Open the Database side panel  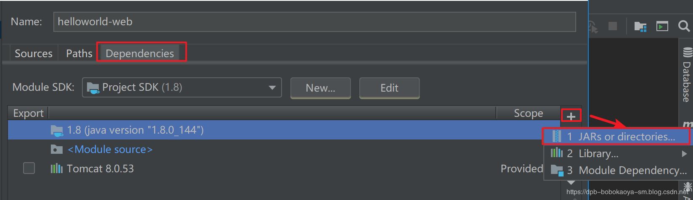pos(687,76)
